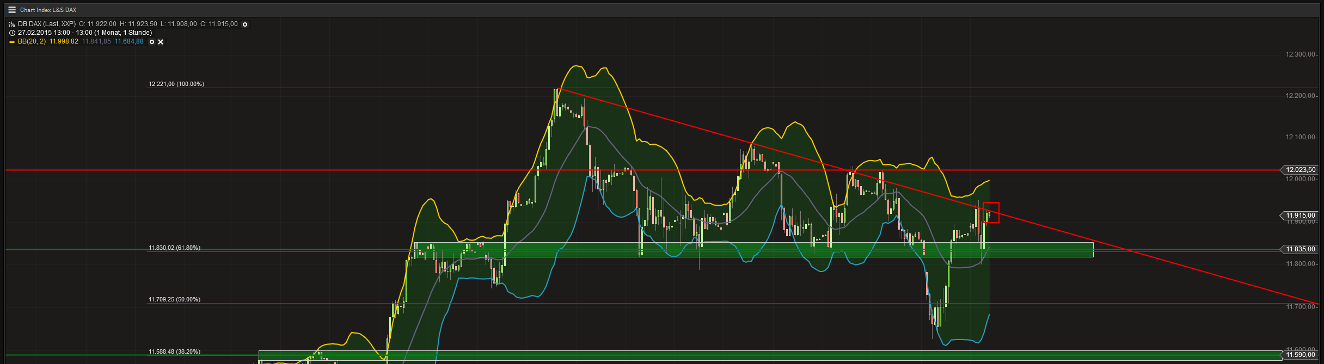Click the high value H: 11.923,50
Image resolution: width=1324 pixels, height=364 pixels.
138,24
